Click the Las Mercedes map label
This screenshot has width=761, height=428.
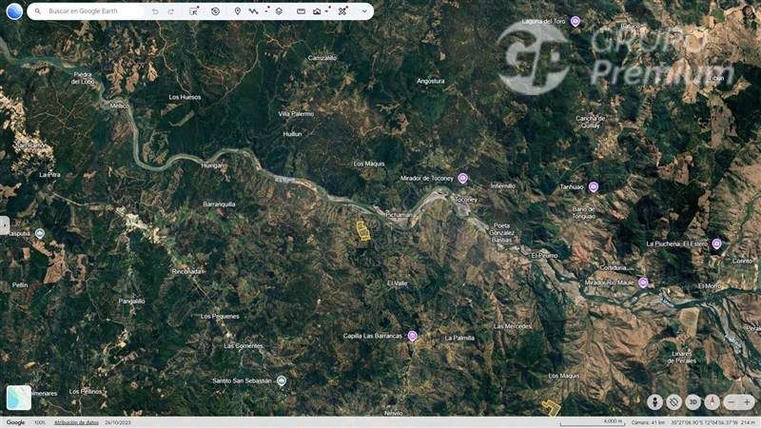513,326
